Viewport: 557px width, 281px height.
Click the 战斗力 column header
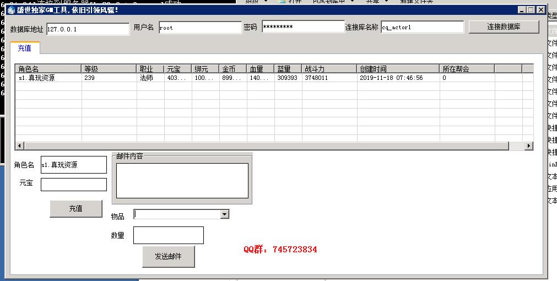(329, 69)
